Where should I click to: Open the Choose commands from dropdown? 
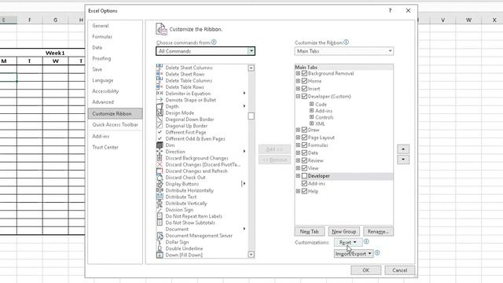(251, 51)
